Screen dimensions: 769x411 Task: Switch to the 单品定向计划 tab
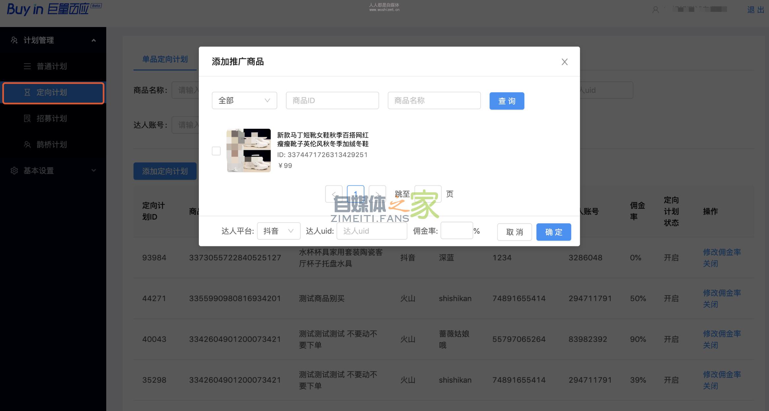pos(165,59)
